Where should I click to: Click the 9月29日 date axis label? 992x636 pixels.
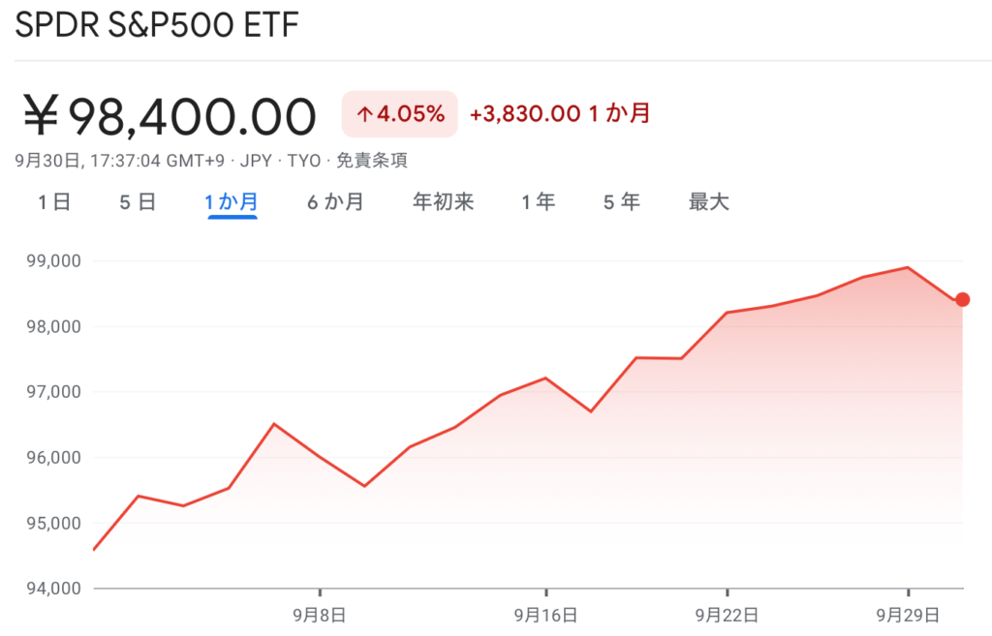[x=908, y=614]
